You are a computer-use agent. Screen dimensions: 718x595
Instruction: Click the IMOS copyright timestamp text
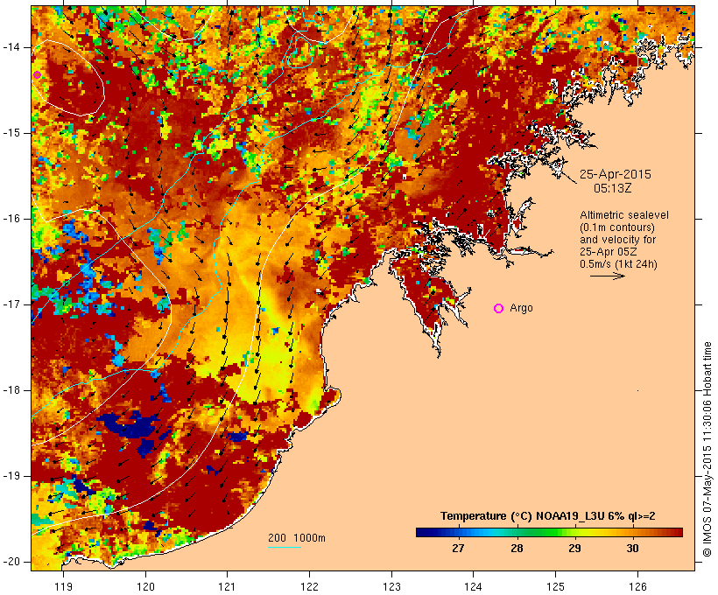707,450
